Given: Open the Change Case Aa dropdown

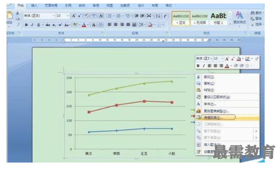Looking at the screenshot, I should click(67, 25).
